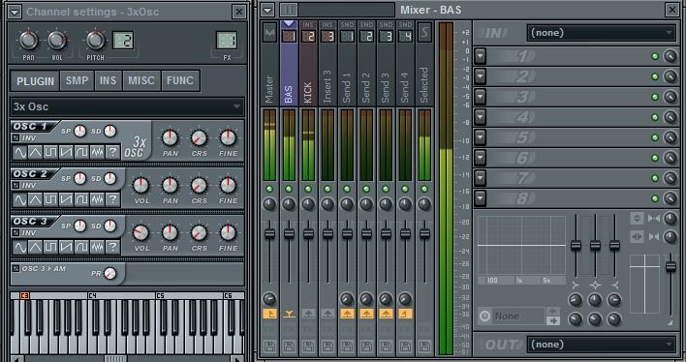Select the sine wave shape for OSC 1
This screenshot has height=362, width=686.
(x=20, y=152)
